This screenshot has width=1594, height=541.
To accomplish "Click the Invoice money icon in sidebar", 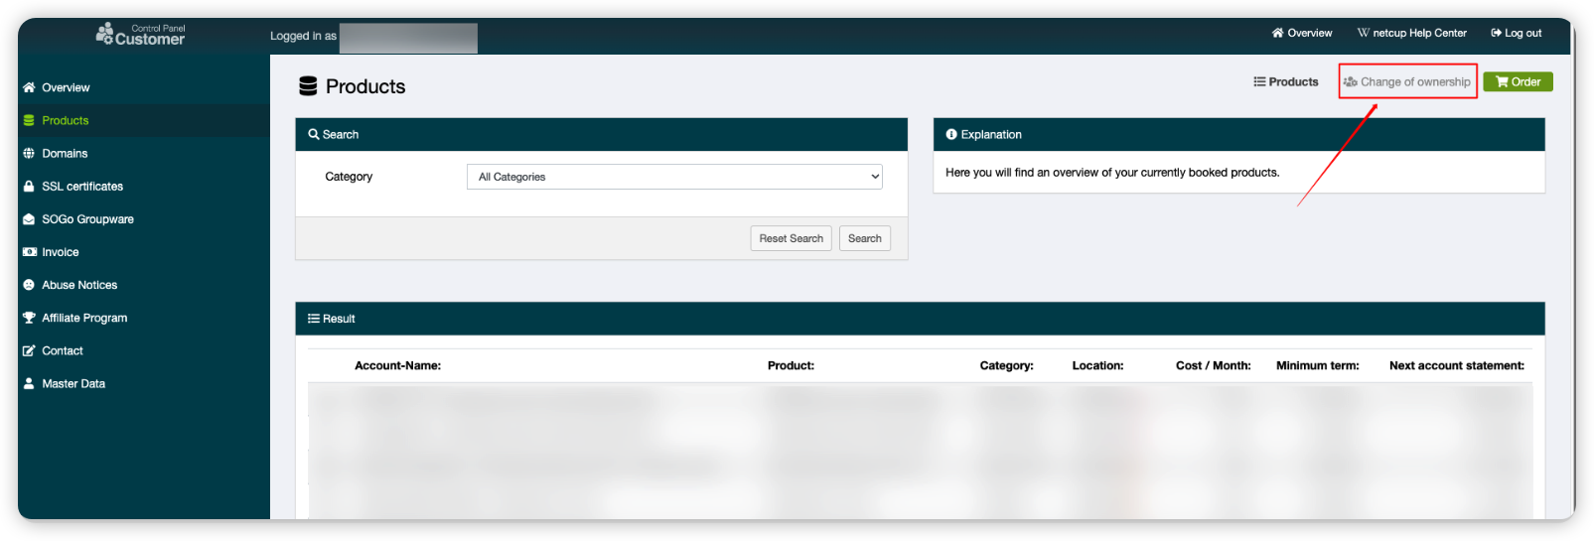I will tap(29, 252).
